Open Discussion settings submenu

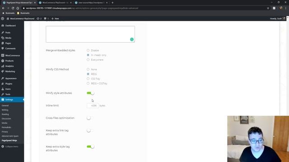coord(6,119)
